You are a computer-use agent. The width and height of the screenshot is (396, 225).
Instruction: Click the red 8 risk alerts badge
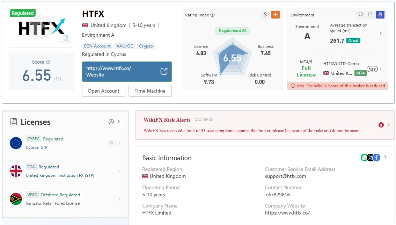381,125
